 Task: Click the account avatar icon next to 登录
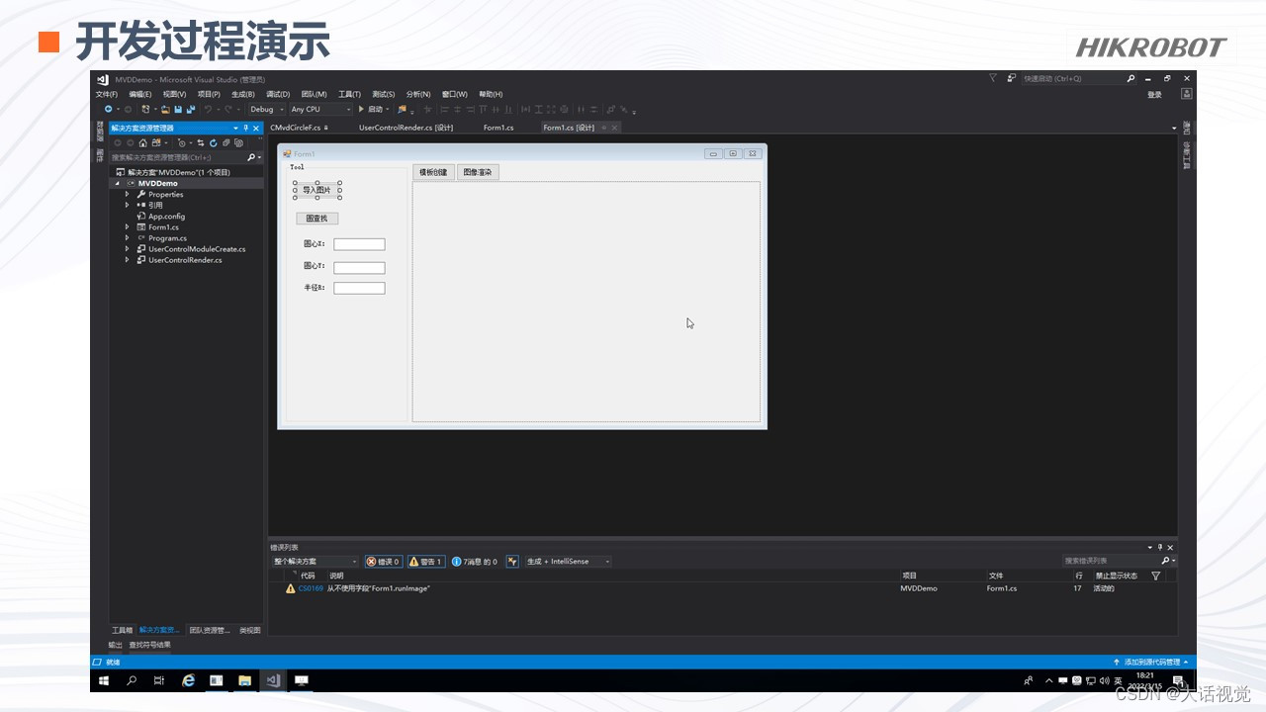tap(1187, 94)
